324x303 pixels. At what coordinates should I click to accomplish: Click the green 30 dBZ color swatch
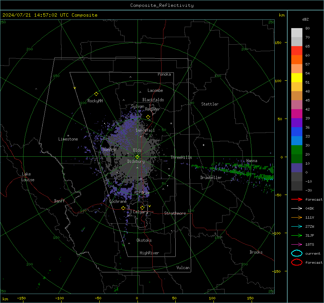[297, 150]
